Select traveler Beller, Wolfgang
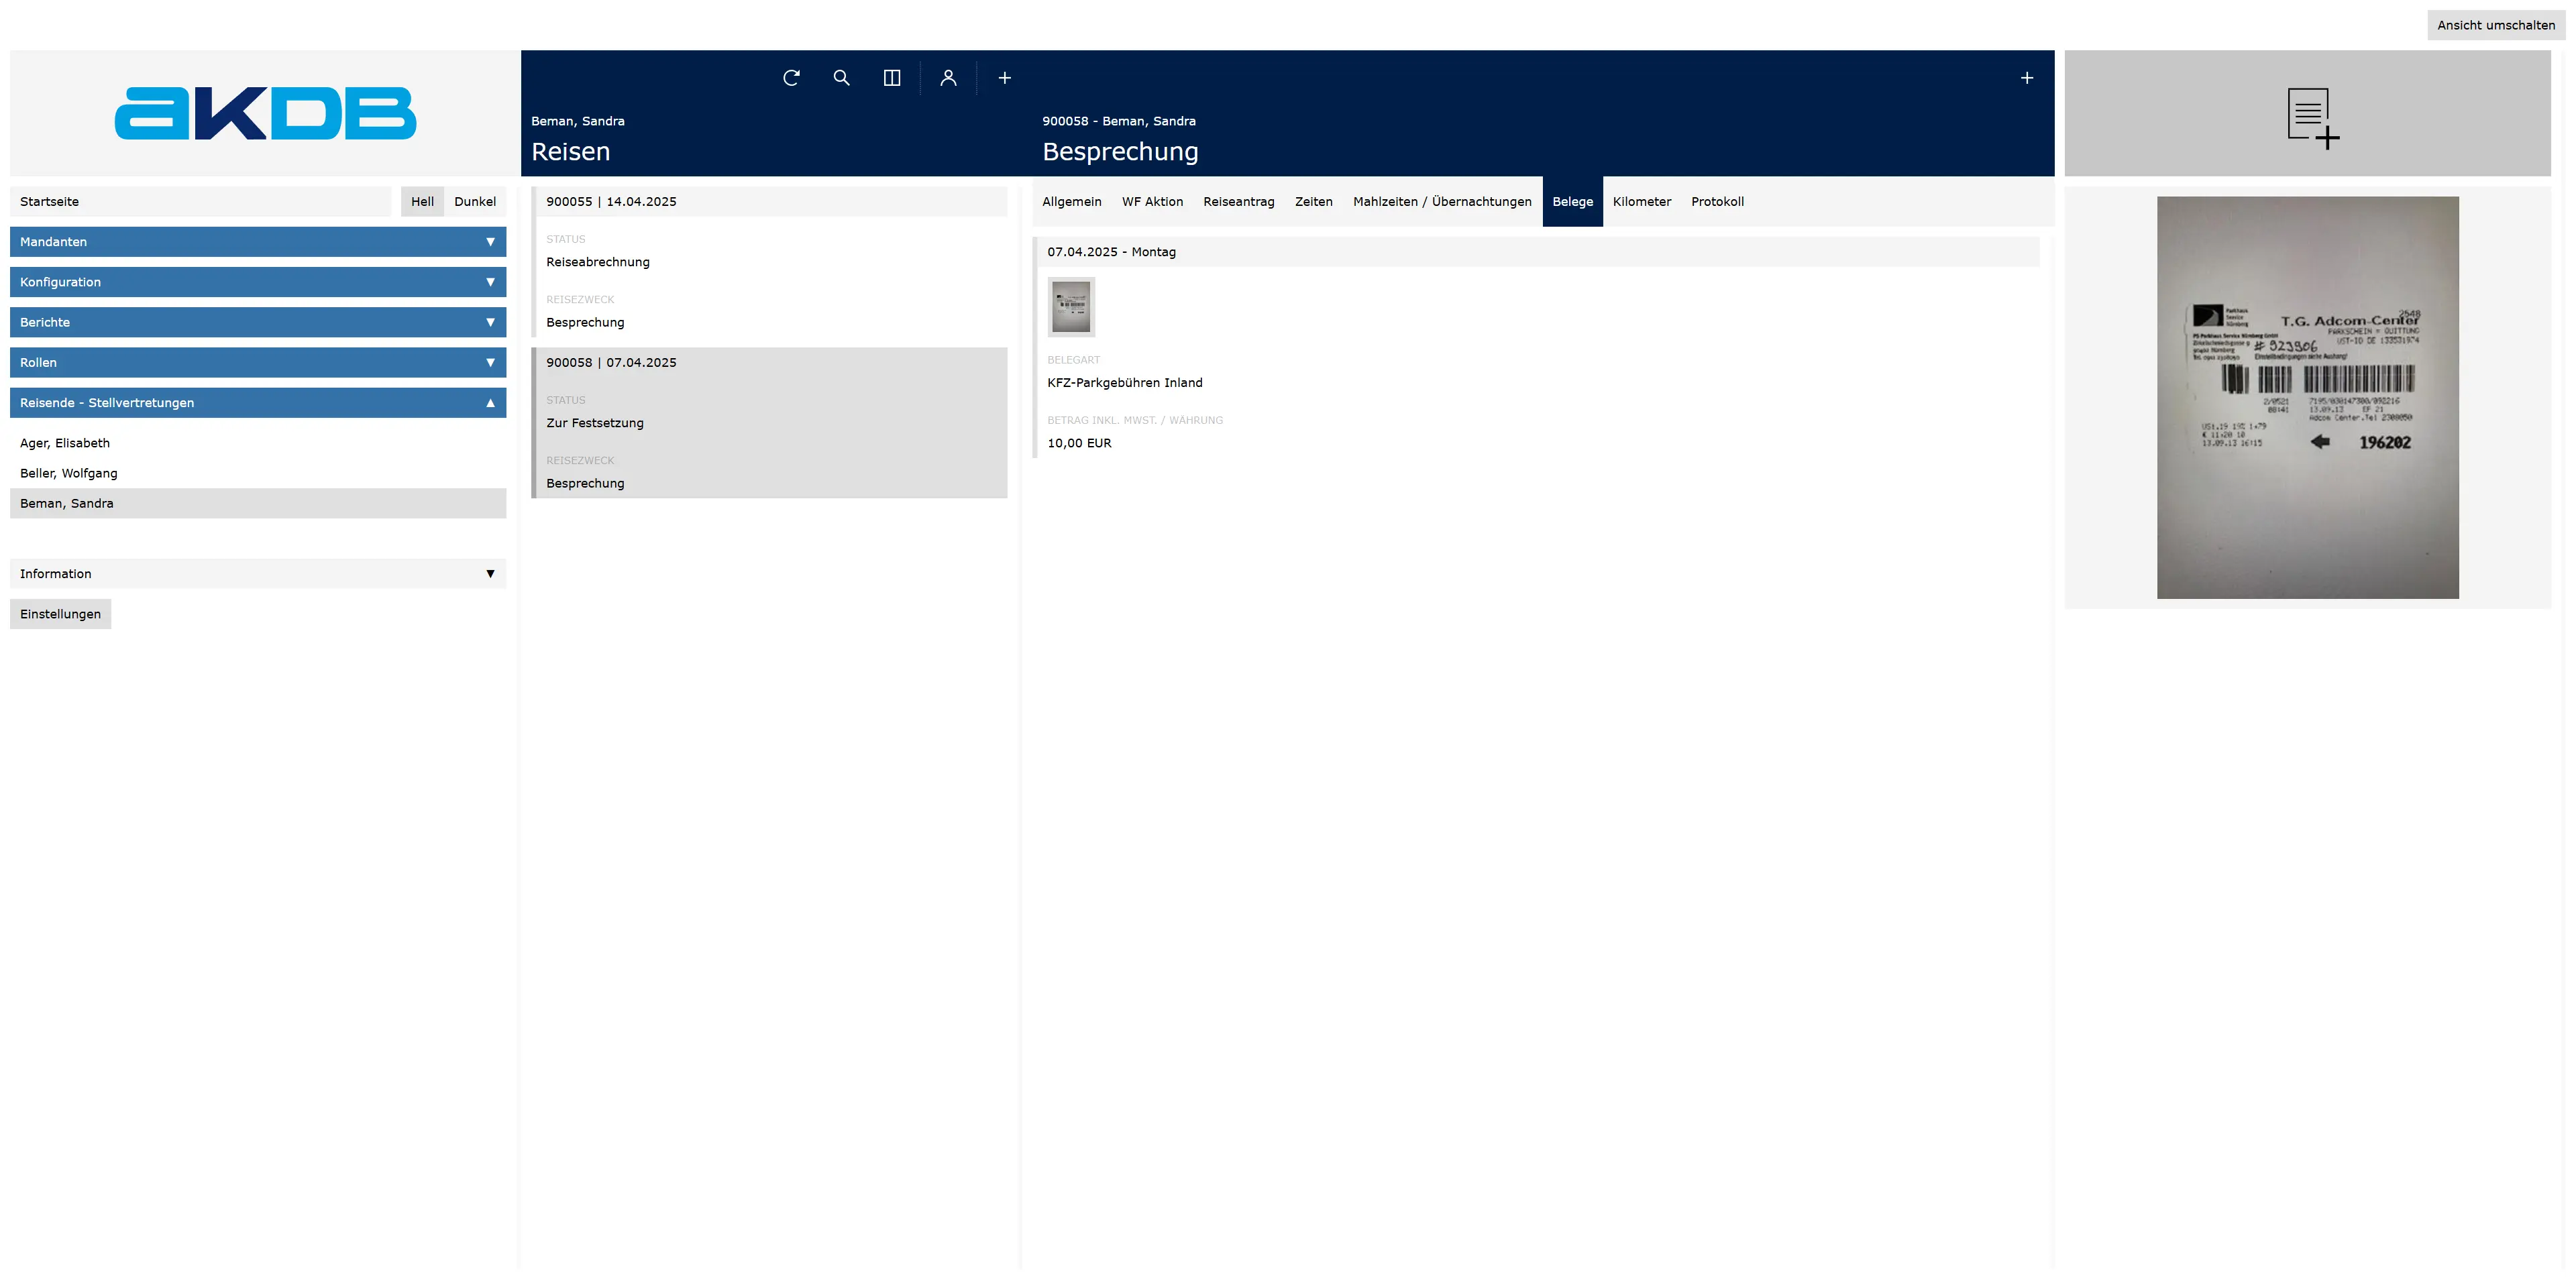Viewport: 2576px width, 1279px height. coord(69,473)
